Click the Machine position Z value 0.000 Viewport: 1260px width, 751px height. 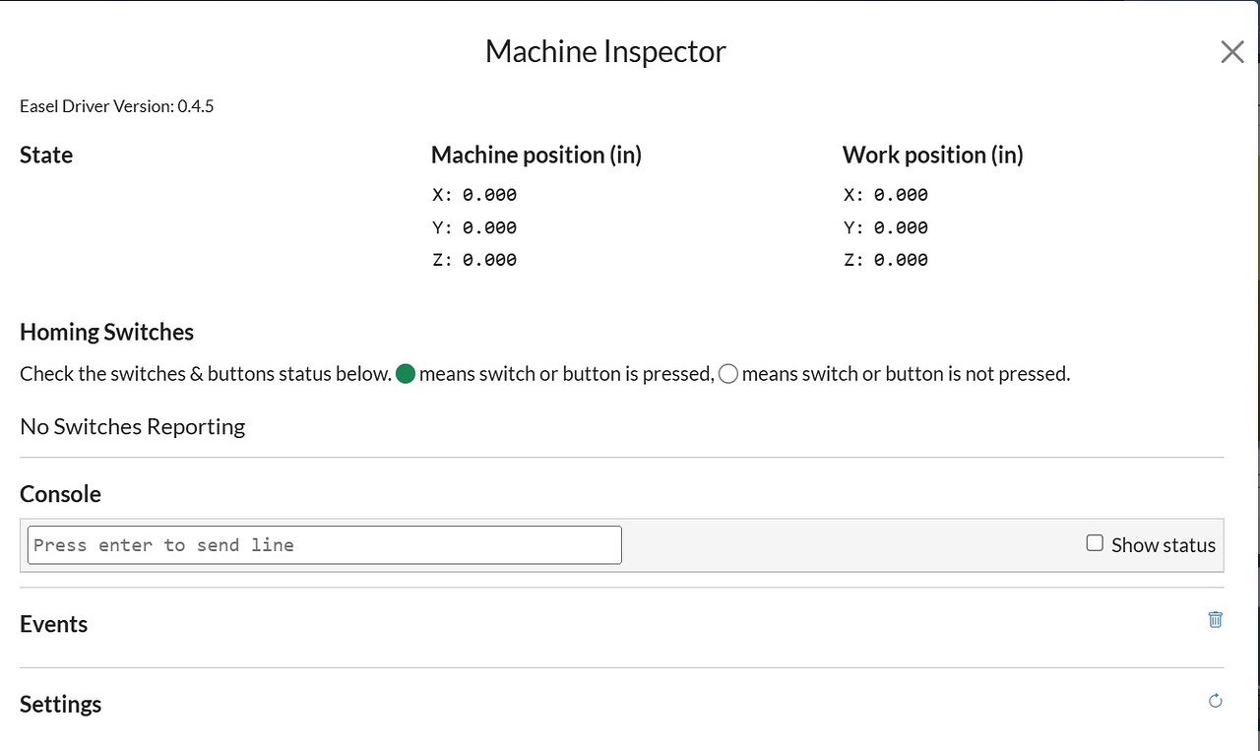point(489,259)
